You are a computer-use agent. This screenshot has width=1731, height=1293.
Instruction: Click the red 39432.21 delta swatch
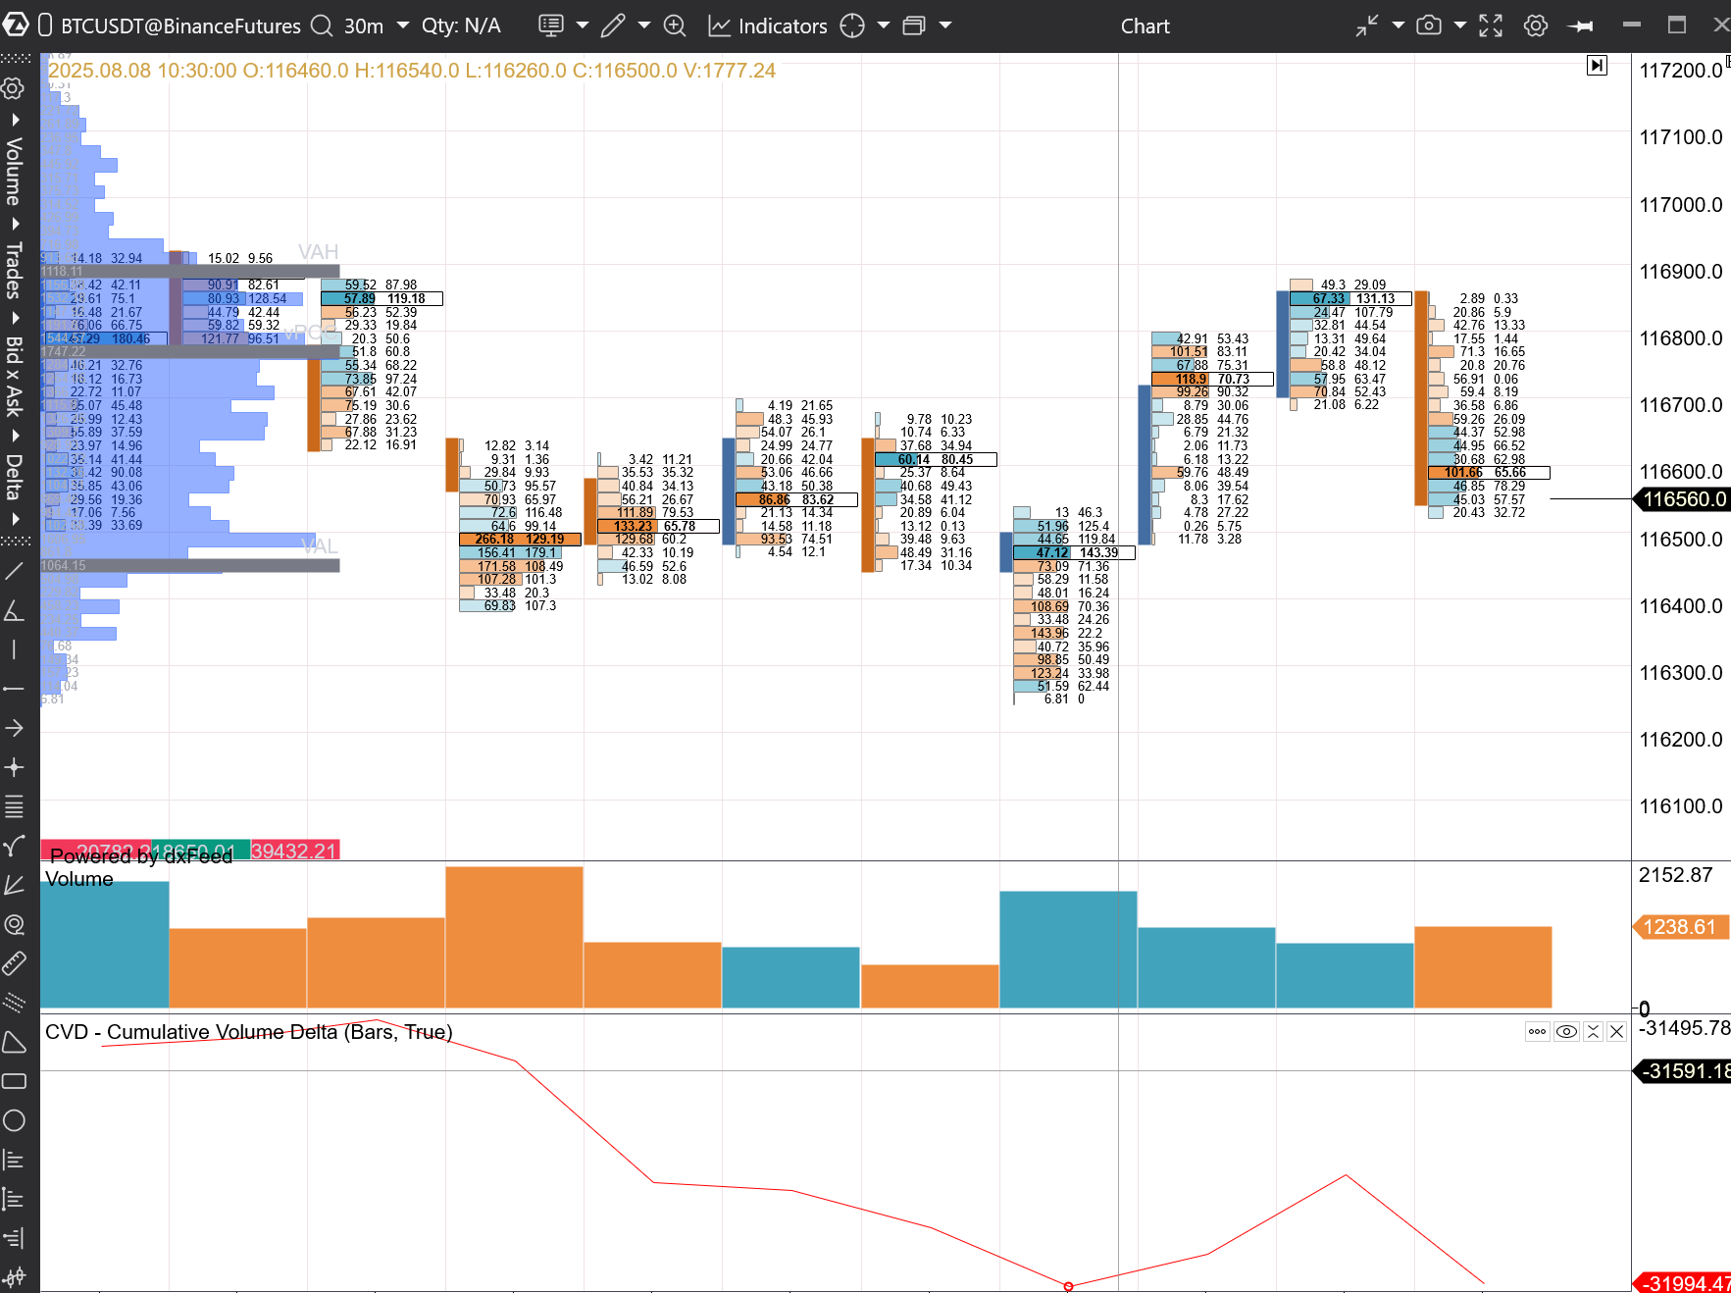point(294,851)
